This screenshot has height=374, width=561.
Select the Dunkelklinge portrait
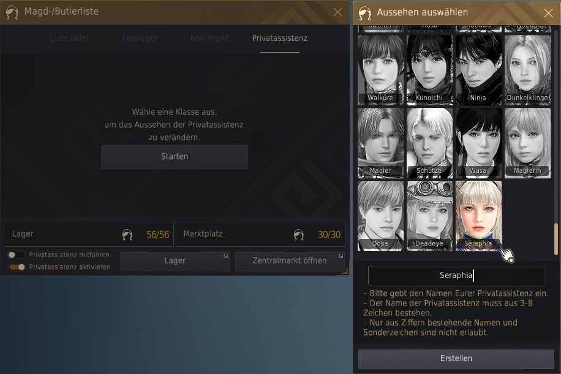pos(528,70)
